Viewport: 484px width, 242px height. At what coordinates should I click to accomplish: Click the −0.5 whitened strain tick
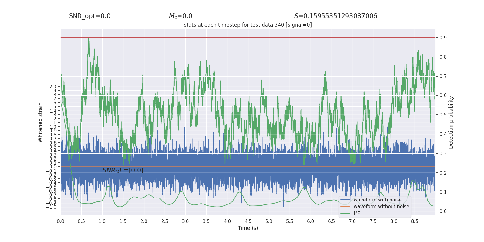[51, 187]
